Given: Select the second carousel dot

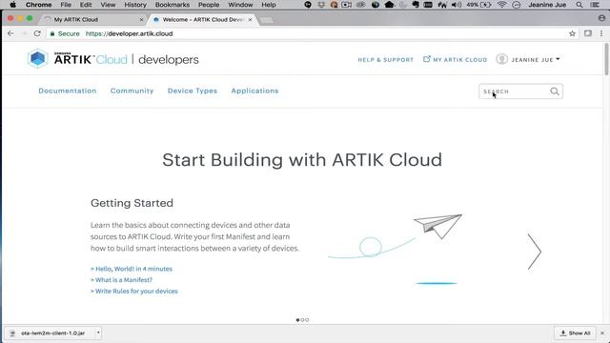Looking at the screenshot, I should pos(302,320).
